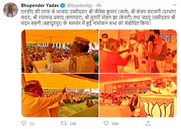This screenshot has width=181, height=129.
Task: Open Bhupender Yadav's profile avatar
Action: click(10, 10)
